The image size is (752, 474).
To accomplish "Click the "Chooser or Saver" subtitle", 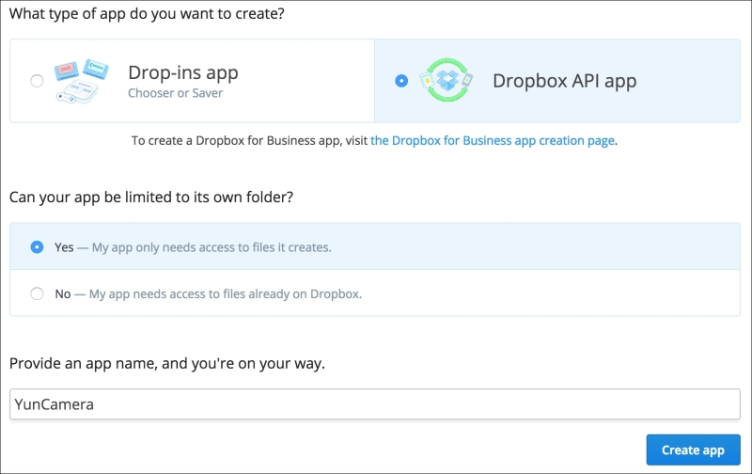I will [x=176, y=93].
